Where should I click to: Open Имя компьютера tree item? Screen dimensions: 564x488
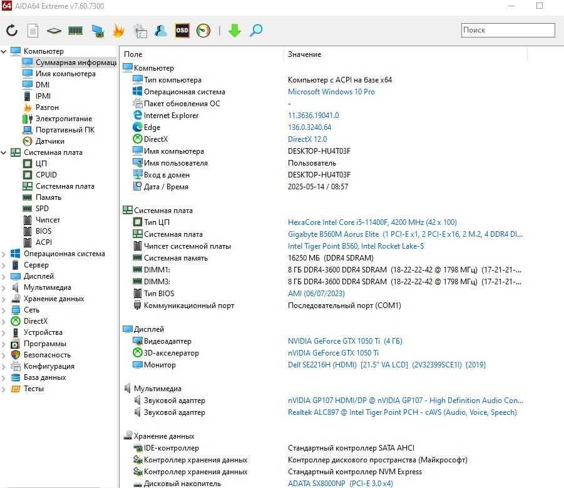pyautogui.click(x=66, y=74)
